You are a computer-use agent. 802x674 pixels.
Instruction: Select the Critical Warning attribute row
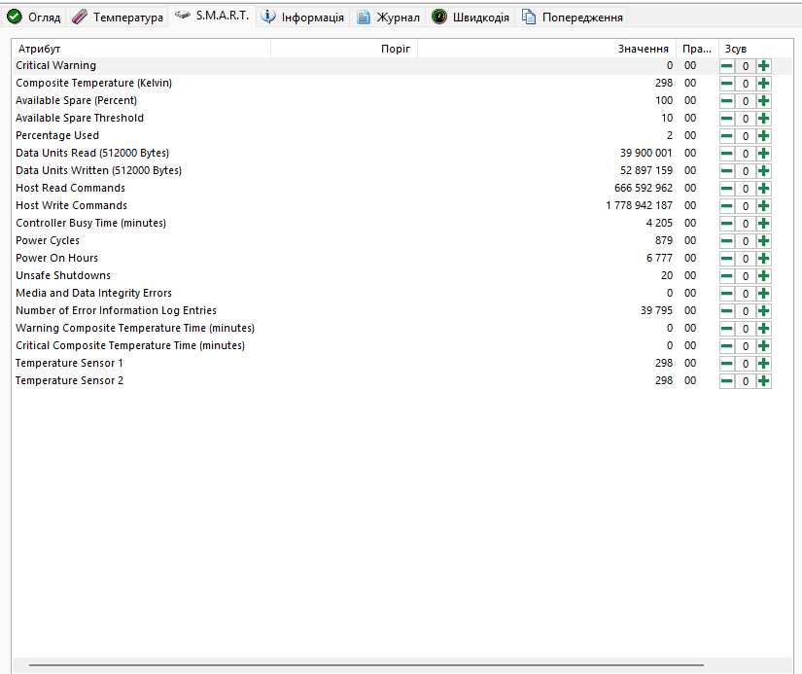(402, 65)
